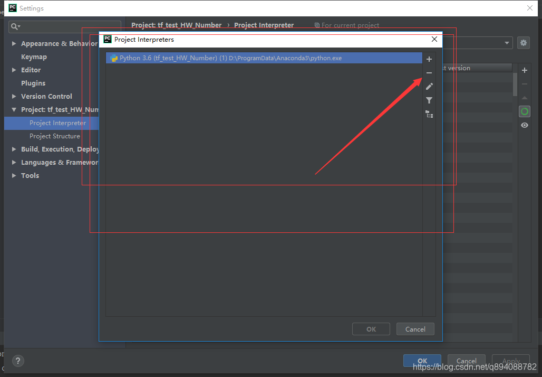Close the Settings window

coord(529,8)
